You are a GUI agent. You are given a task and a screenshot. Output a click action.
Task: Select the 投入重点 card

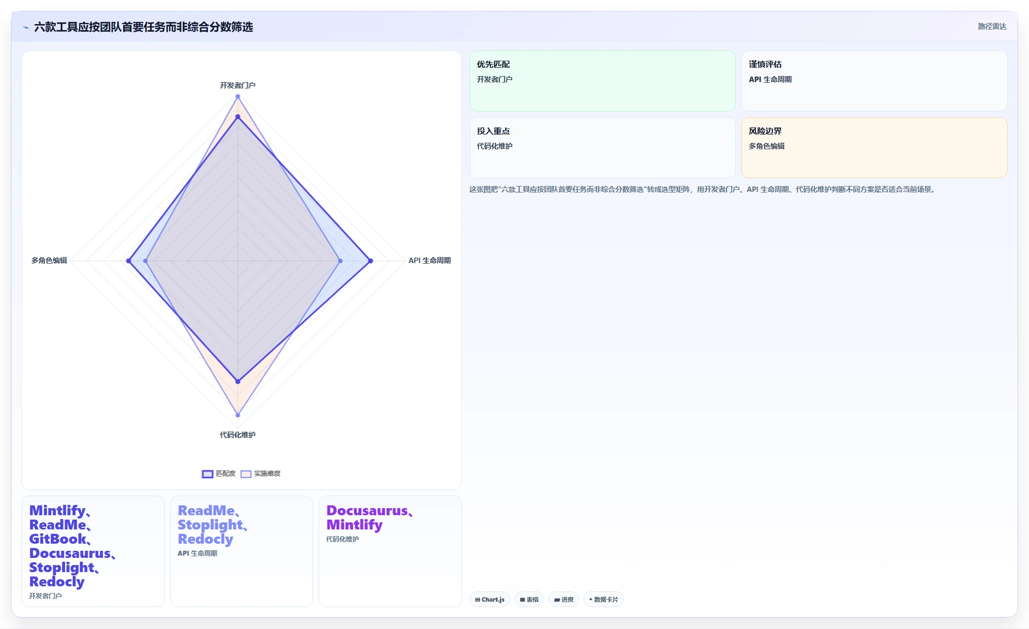click(x=602, y=148)
